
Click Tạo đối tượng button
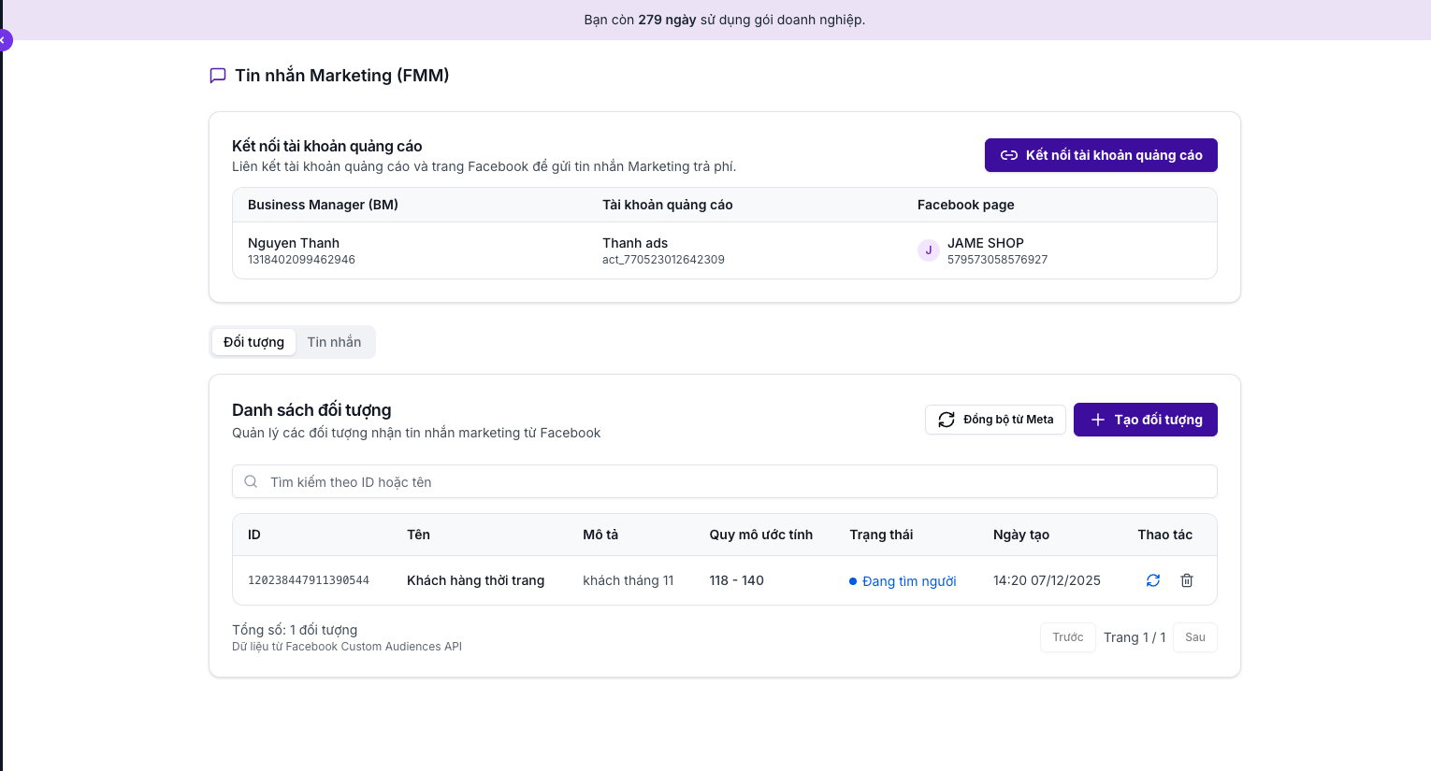1145,420
